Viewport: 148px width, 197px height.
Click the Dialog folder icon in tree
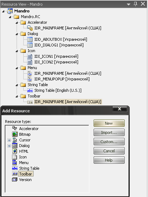pos(23,34)
